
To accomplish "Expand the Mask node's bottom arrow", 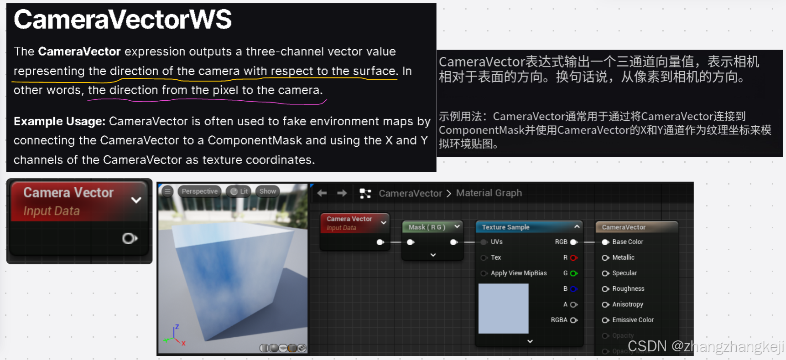I will pos(433,255).
